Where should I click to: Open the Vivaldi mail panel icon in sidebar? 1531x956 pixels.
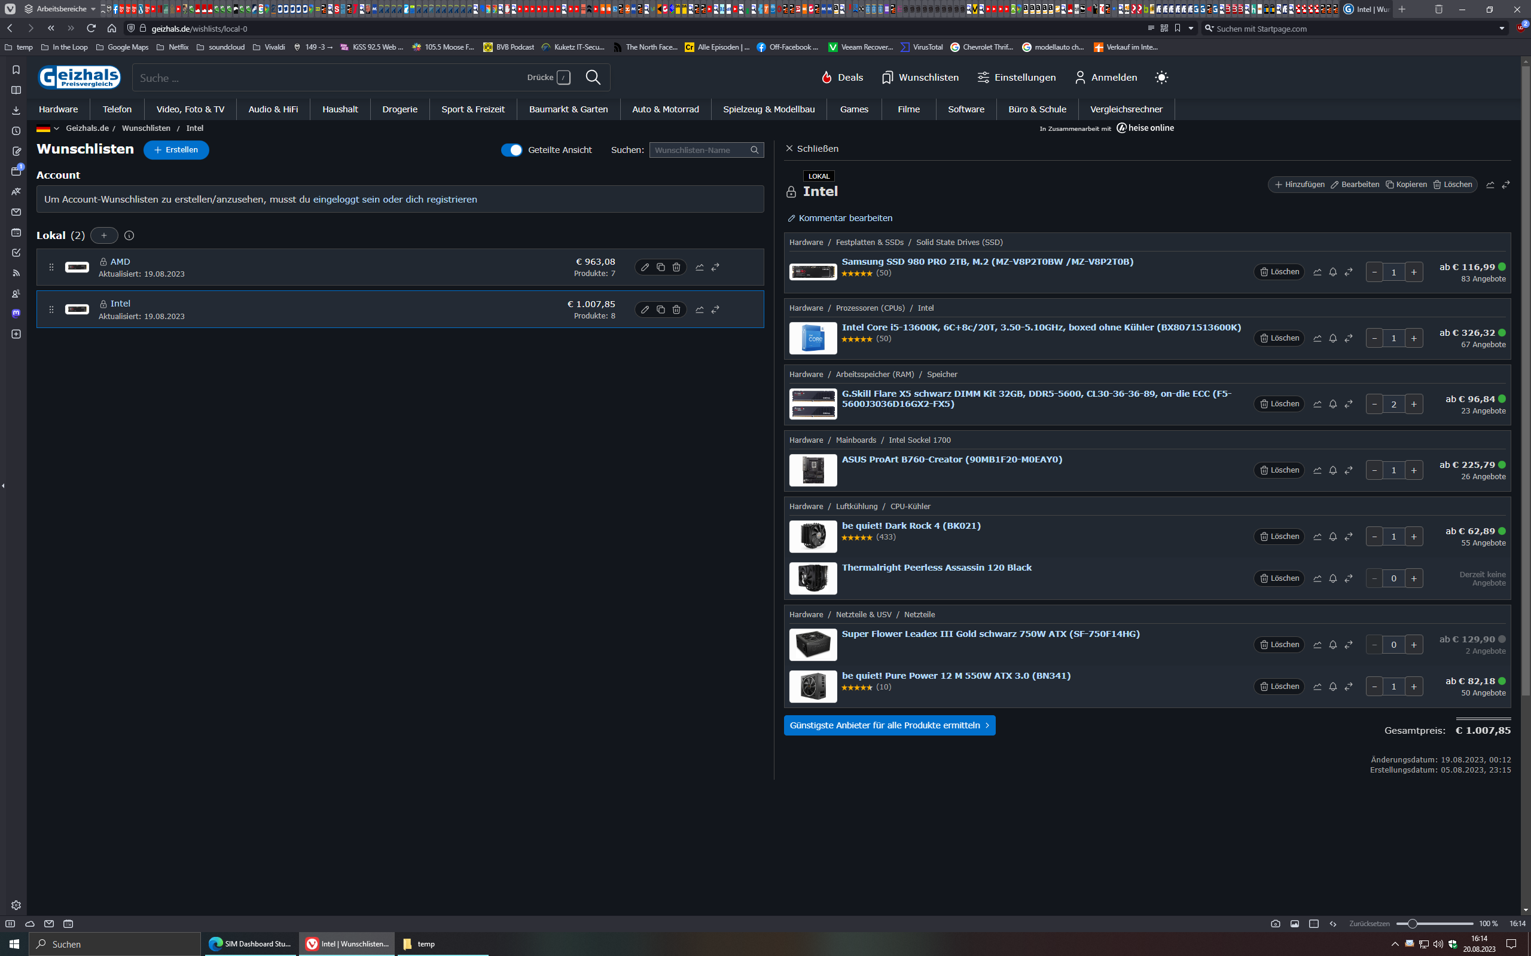pos(17,213)
